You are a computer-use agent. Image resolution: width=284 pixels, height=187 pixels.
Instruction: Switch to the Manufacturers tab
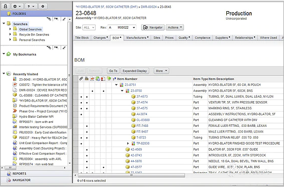(137, 38)
